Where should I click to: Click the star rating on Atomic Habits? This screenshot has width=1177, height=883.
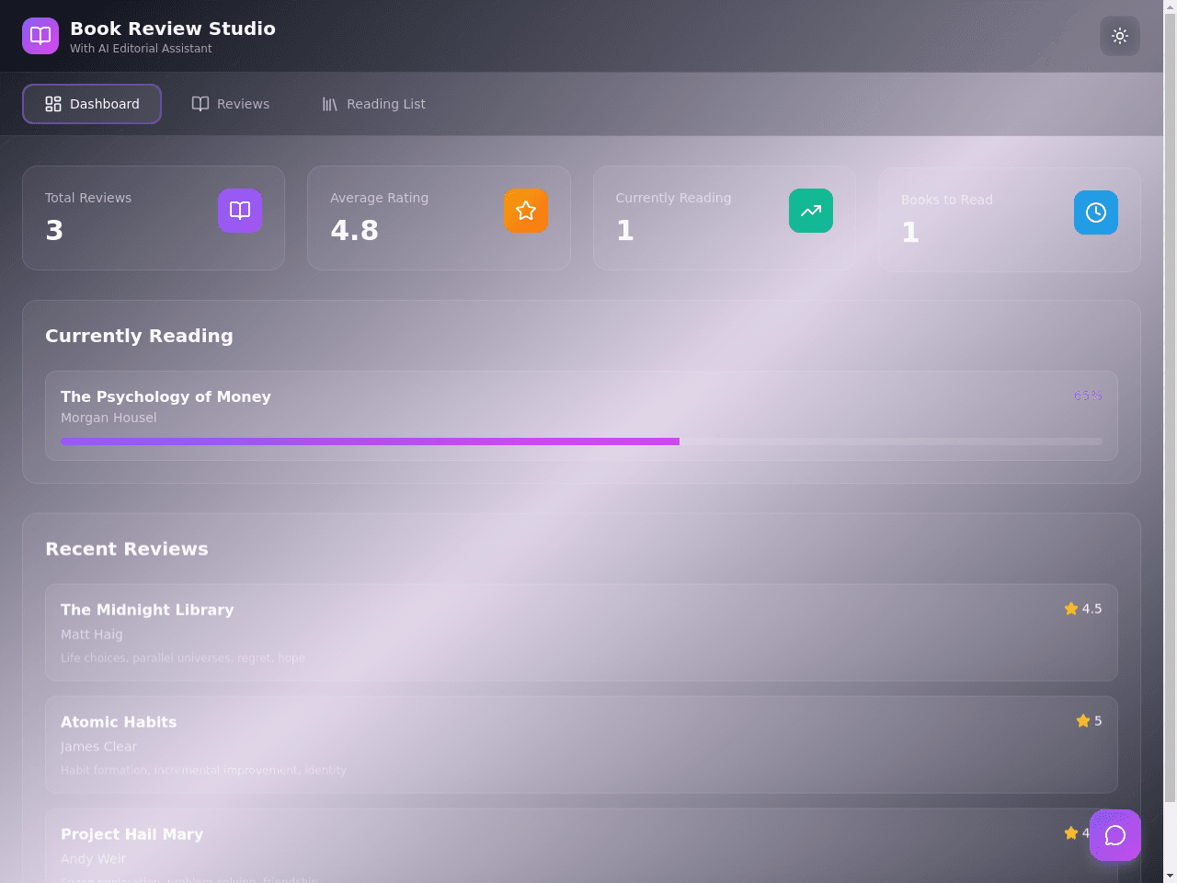pos(1089,721)
